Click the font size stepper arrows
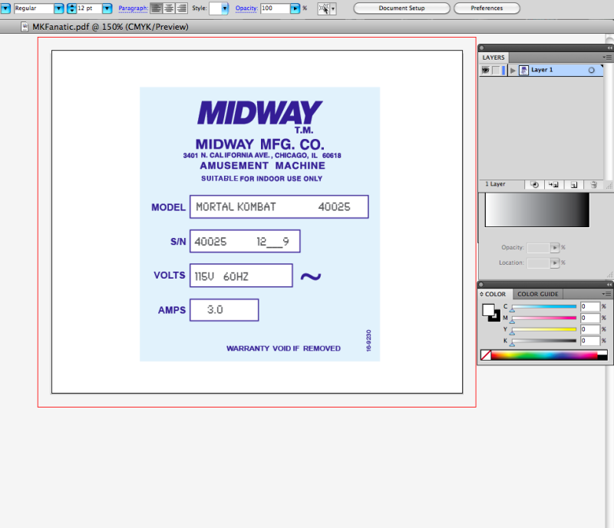This screenshot has width=614, height=528. coord(71,8)
